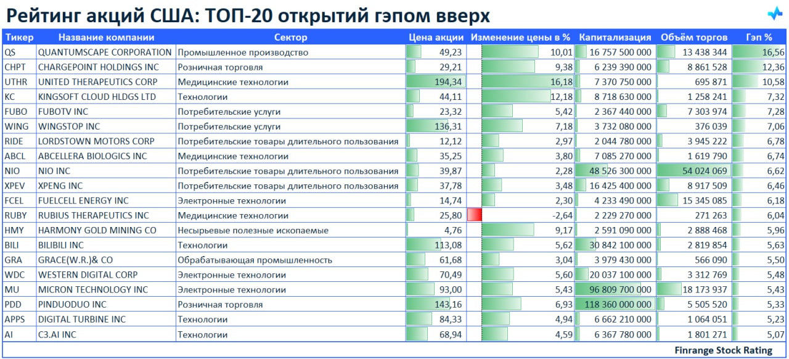Click the Finrange logo icon at top right
The image size is (789, 359).
tap(775, 13)
